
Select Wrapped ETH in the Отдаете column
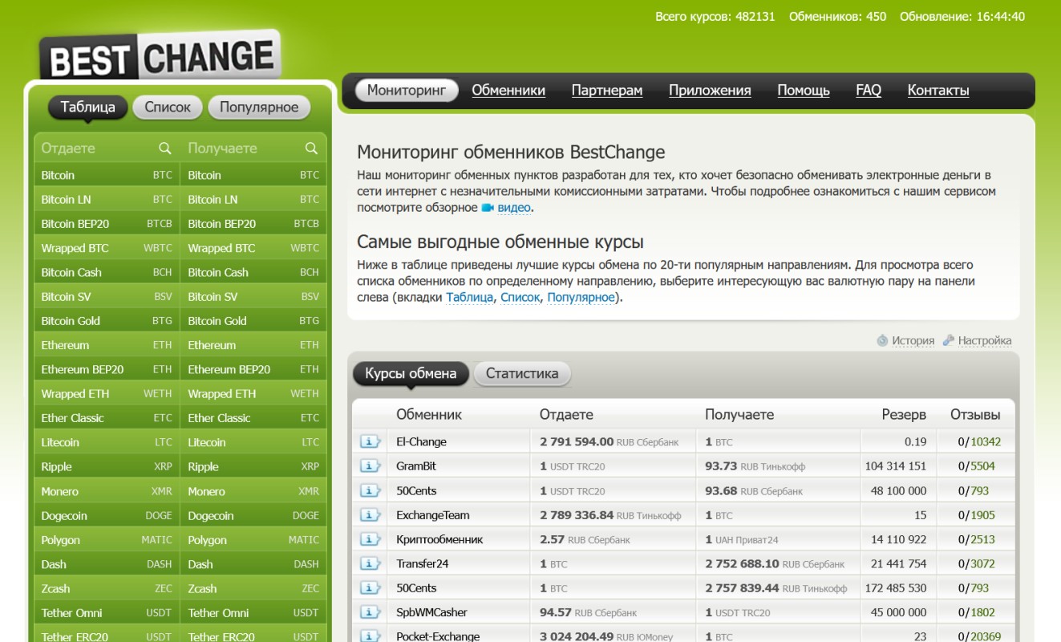point(107,394)
